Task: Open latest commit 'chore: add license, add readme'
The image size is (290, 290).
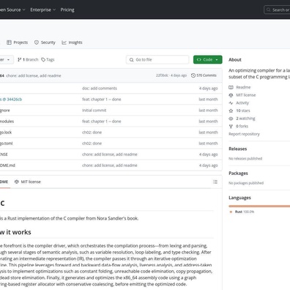Action: (34, 75)
